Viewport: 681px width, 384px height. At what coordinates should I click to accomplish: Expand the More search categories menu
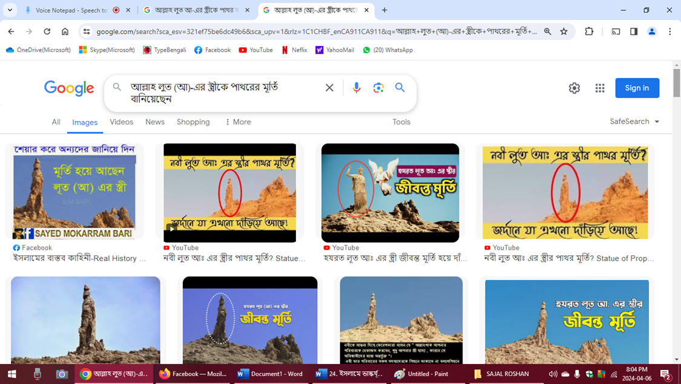click(237, 122)
